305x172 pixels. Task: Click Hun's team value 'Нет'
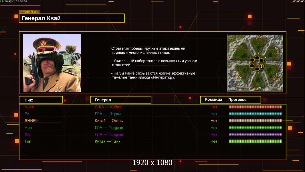214,128
